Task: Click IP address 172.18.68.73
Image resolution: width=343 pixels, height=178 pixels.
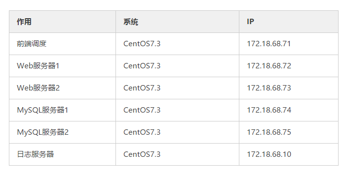Action: tap(269, 88)
